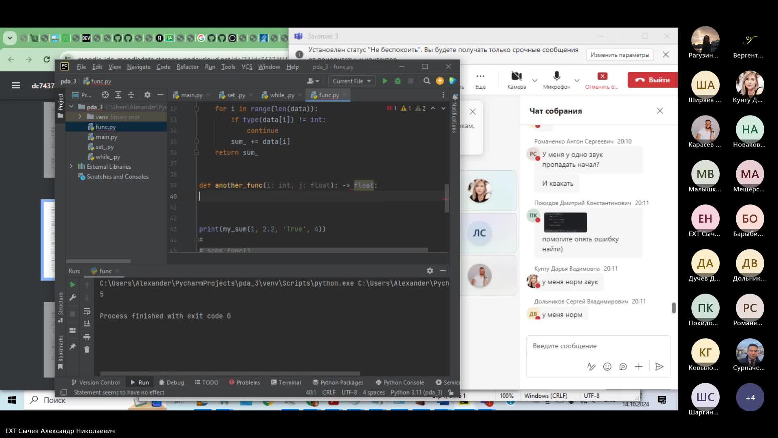Click the Введите сообщение message field
This screenshot has height=438, width=778.
coord(598,346)
